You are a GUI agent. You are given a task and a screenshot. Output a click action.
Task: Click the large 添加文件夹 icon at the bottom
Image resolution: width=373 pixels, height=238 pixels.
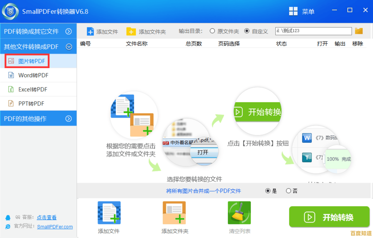[x=174, y=212]
